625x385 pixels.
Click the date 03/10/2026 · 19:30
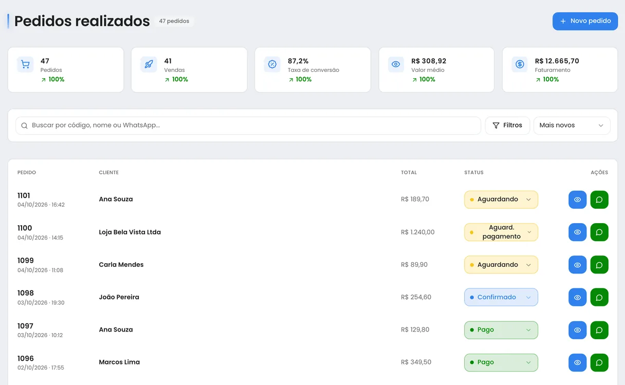point(41,303)
